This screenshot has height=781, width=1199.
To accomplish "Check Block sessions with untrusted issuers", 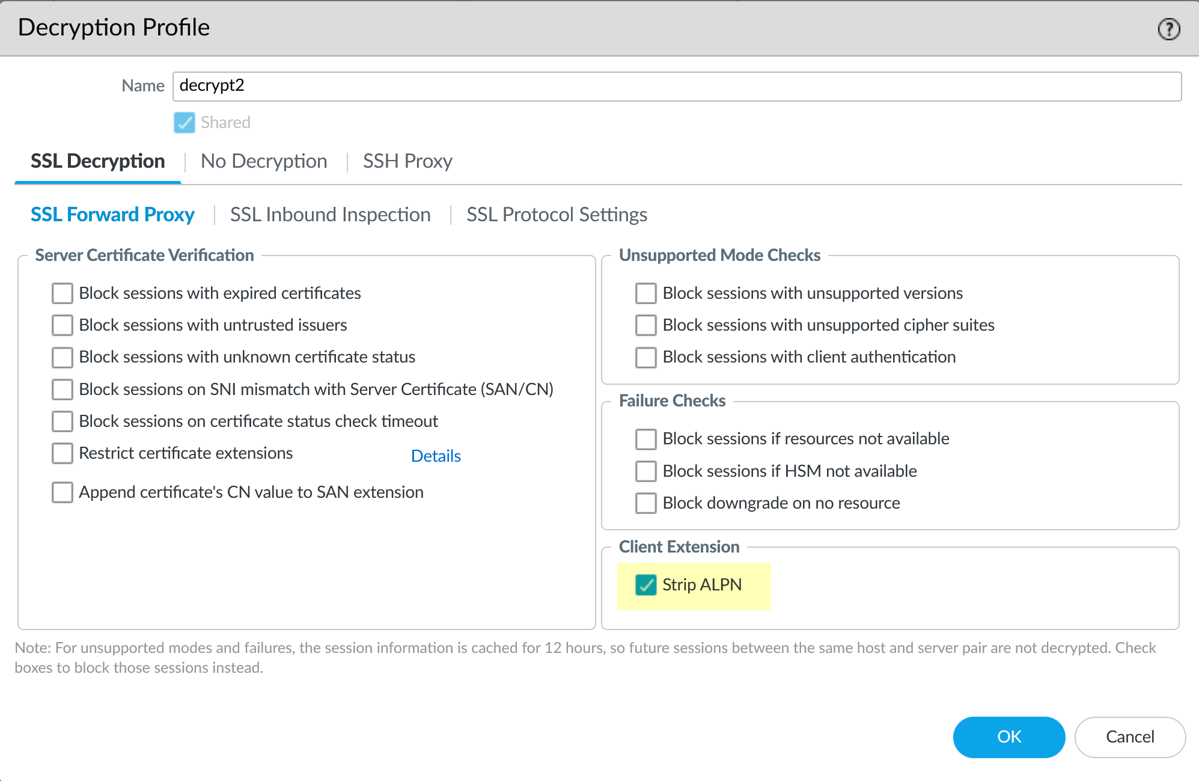I will 63,325.
